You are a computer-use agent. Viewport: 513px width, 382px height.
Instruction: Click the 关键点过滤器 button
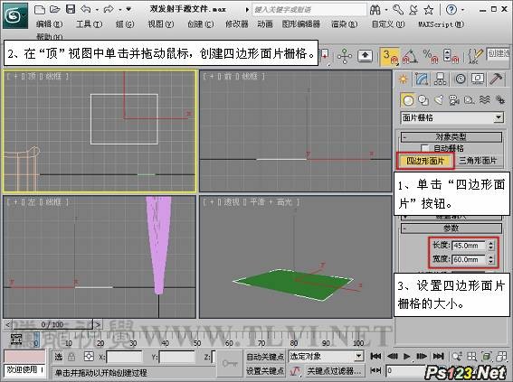pos(334,371)
